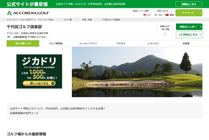The width and height of the screenshot is (209, 140).
Task: Open the レストラン tab
Action: tap(153, 43)
